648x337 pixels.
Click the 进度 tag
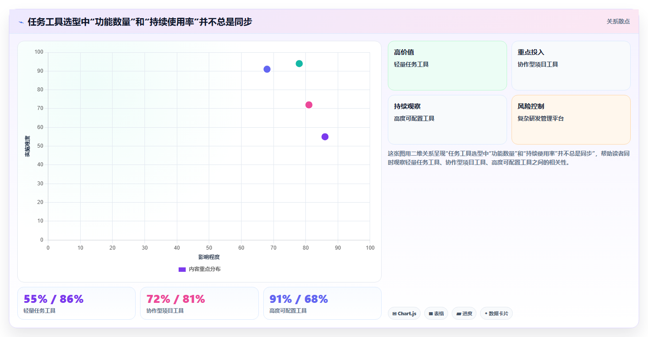464,313
